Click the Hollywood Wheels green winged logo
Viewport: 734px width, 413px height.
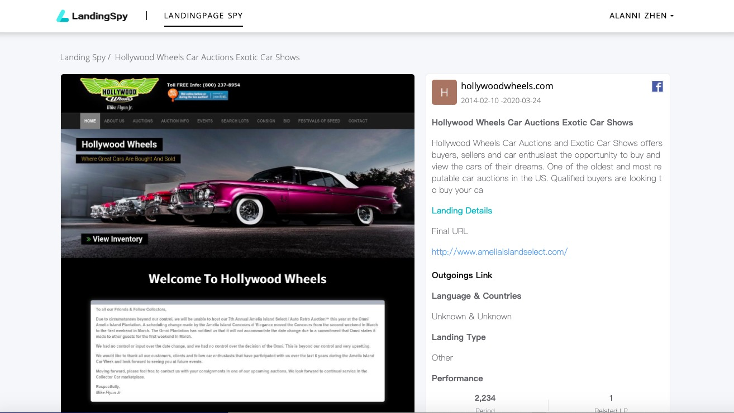point(120,91)
